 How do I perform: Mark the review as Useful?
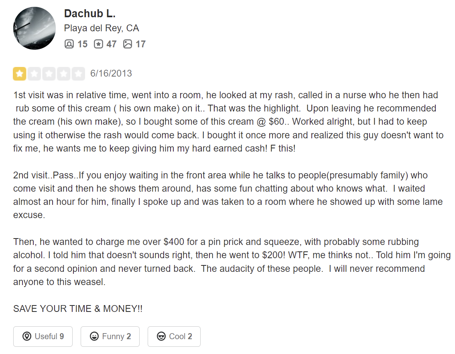(43, 336)
